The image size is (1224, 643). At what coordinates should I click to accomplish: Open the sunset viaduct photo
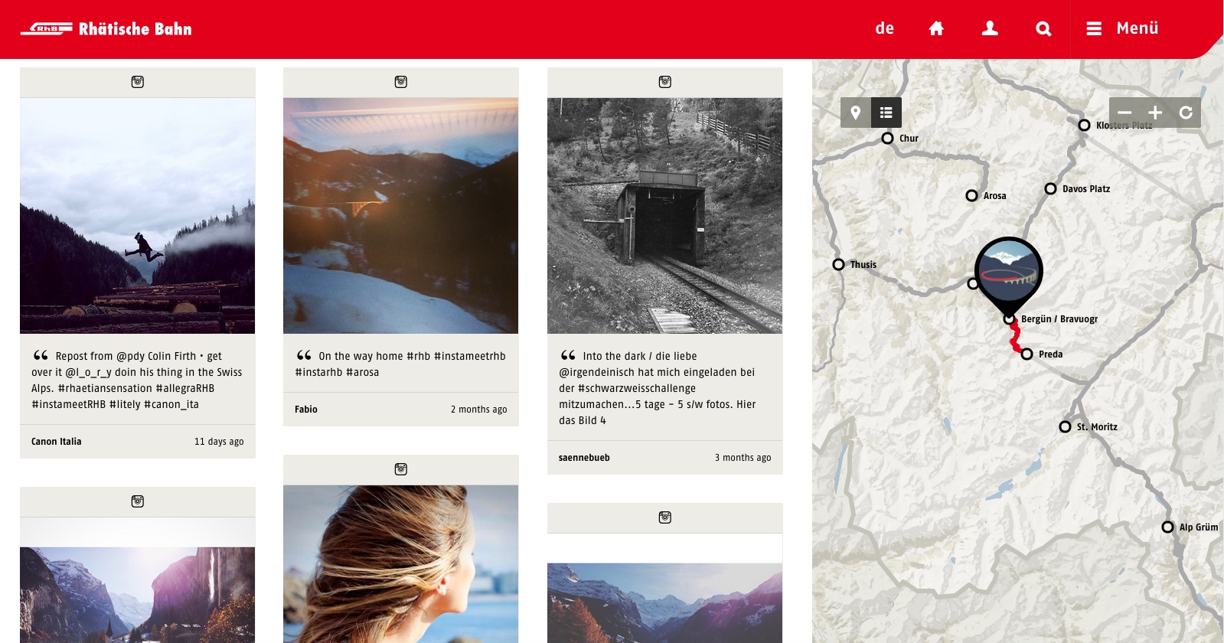[x=401, y=216]
